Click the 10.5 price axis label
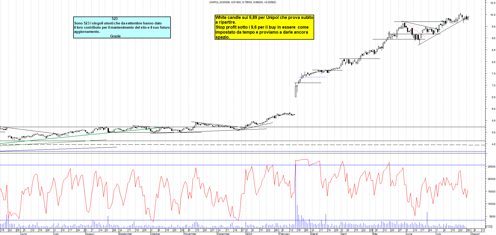 (493, 3)
